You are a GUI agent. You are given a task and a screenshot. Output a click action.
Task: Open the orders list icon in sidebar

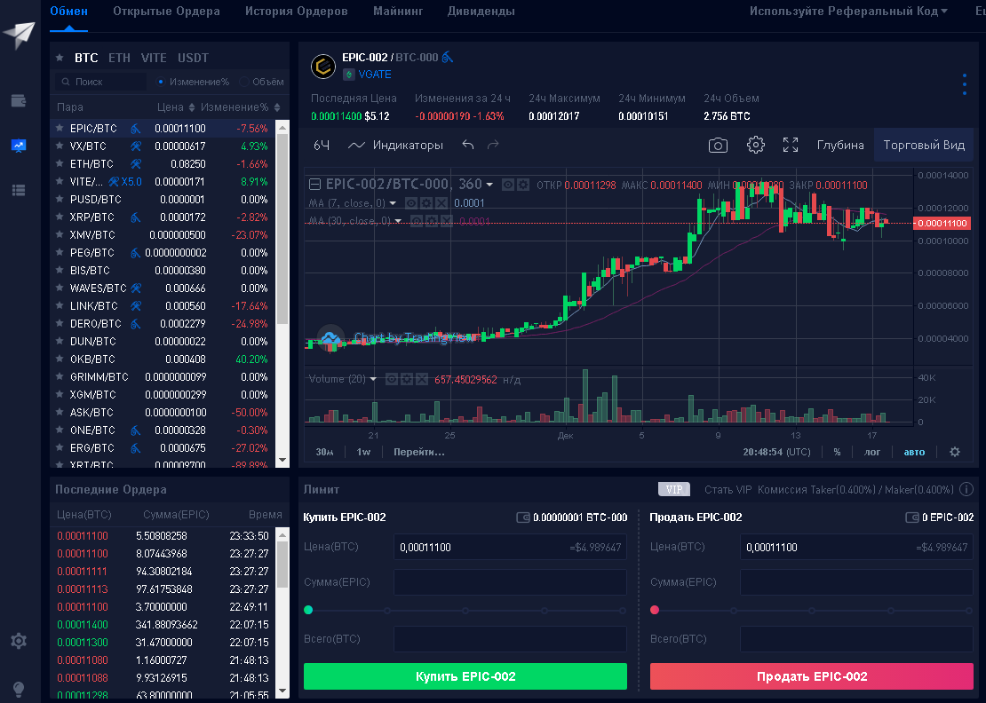(x=19, y=190)
